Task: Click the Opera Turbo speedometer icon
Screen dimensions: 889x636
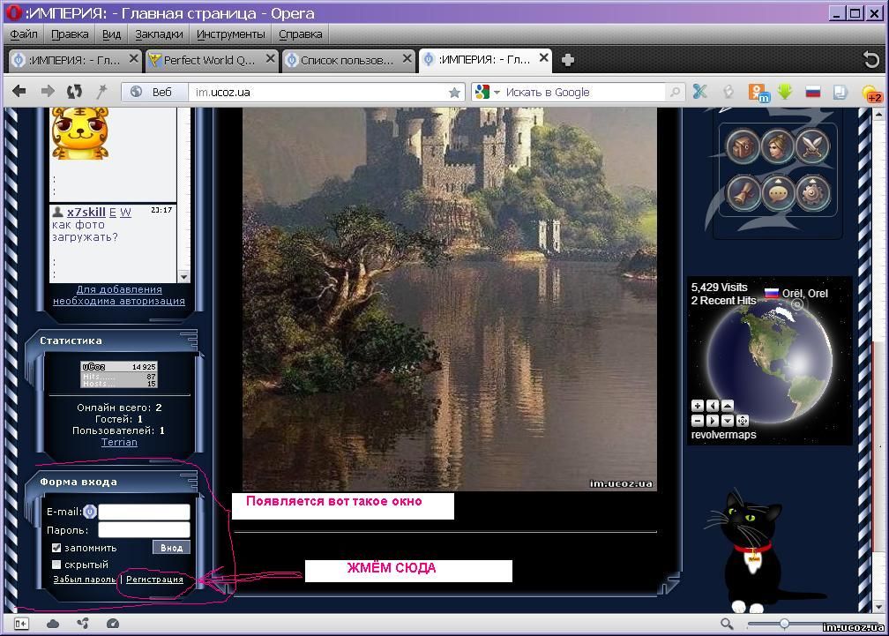Action: click(113, 624)
